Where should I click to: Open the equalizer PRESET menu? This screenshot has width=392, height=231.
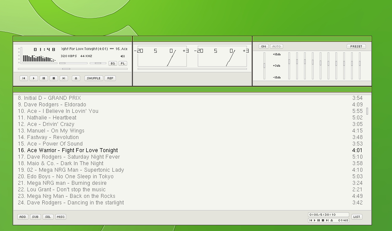click(x=356, y=47)
